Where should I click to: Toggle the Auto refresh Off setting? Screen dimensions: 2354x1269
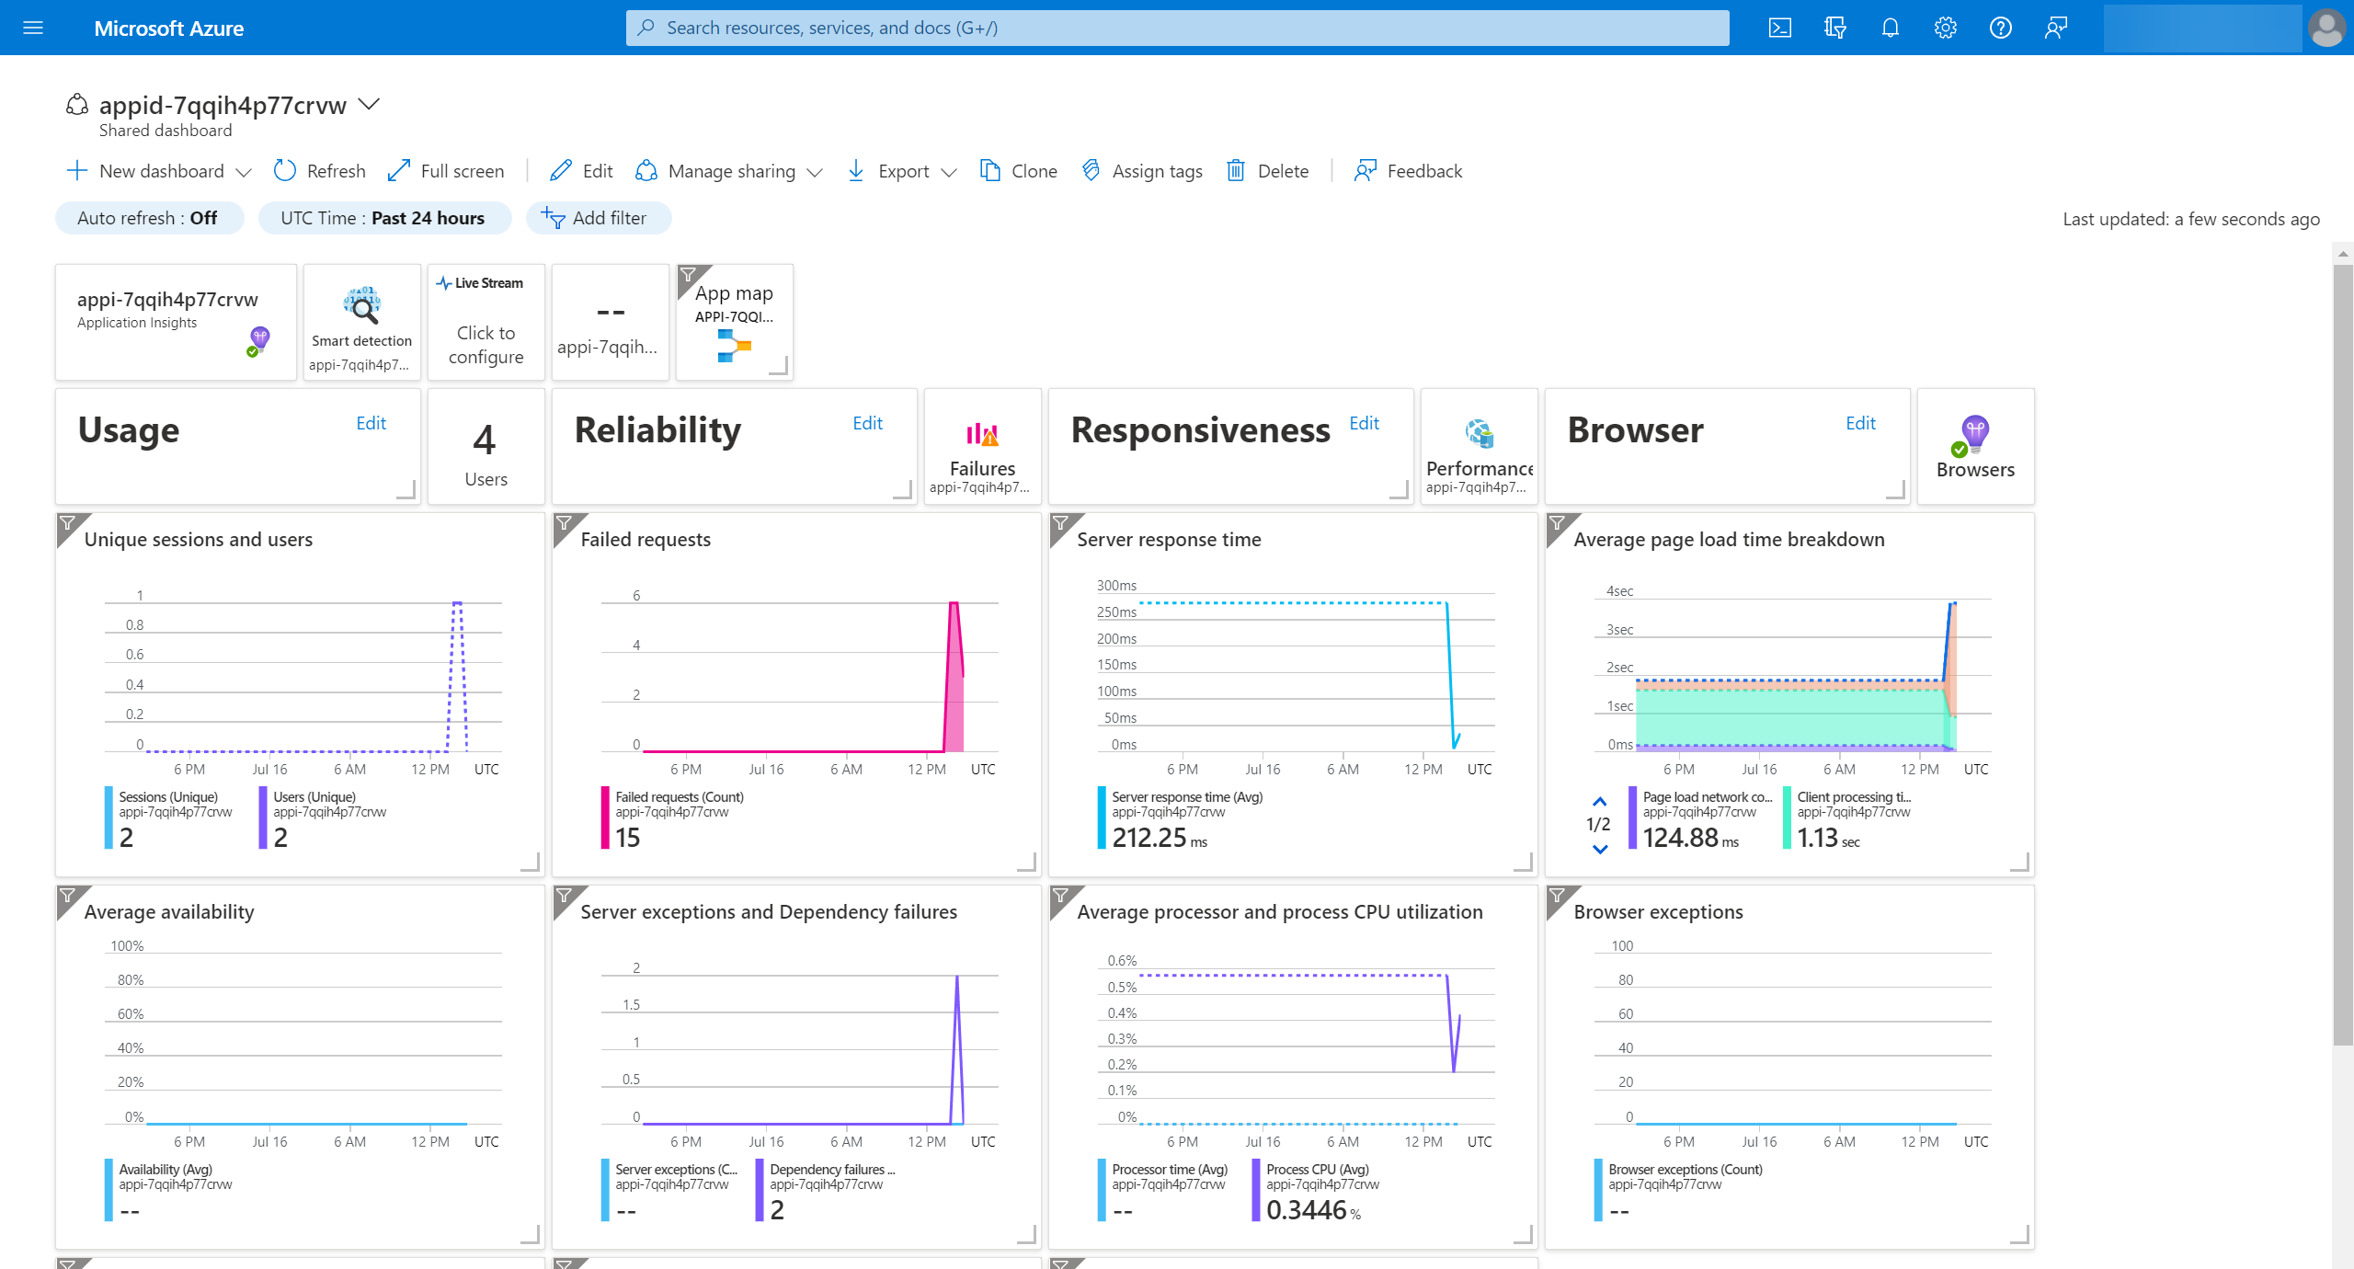[149, 218]
